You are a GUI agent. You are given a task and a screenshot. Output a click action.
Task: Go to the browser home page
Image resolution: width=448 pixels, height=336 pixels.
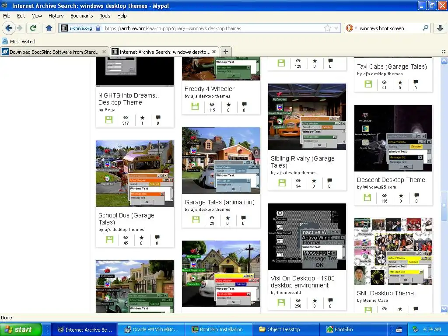pos(49,28)
